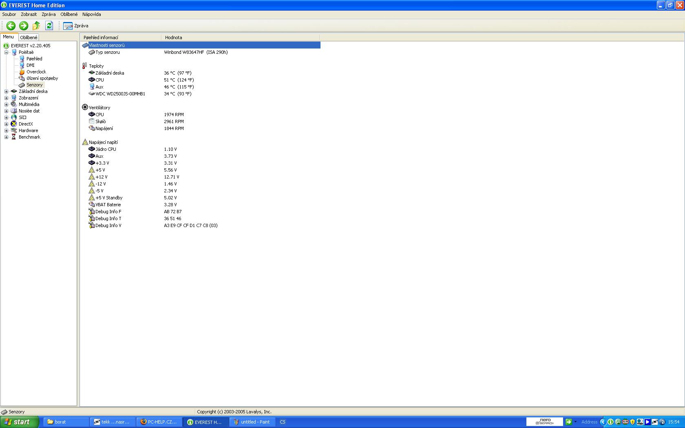685x428 pixels.
Task: Select the Aux temperature row label
Action: point(99,87)
